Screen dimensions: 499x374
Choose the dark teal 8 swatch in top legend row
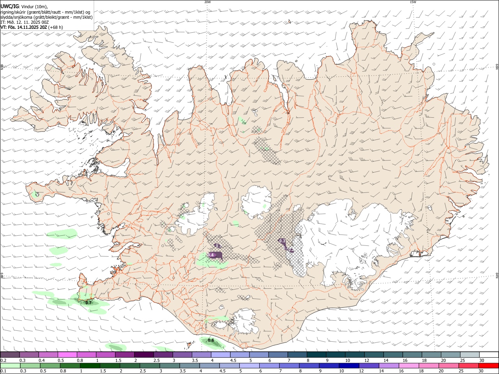click(317, 355)
